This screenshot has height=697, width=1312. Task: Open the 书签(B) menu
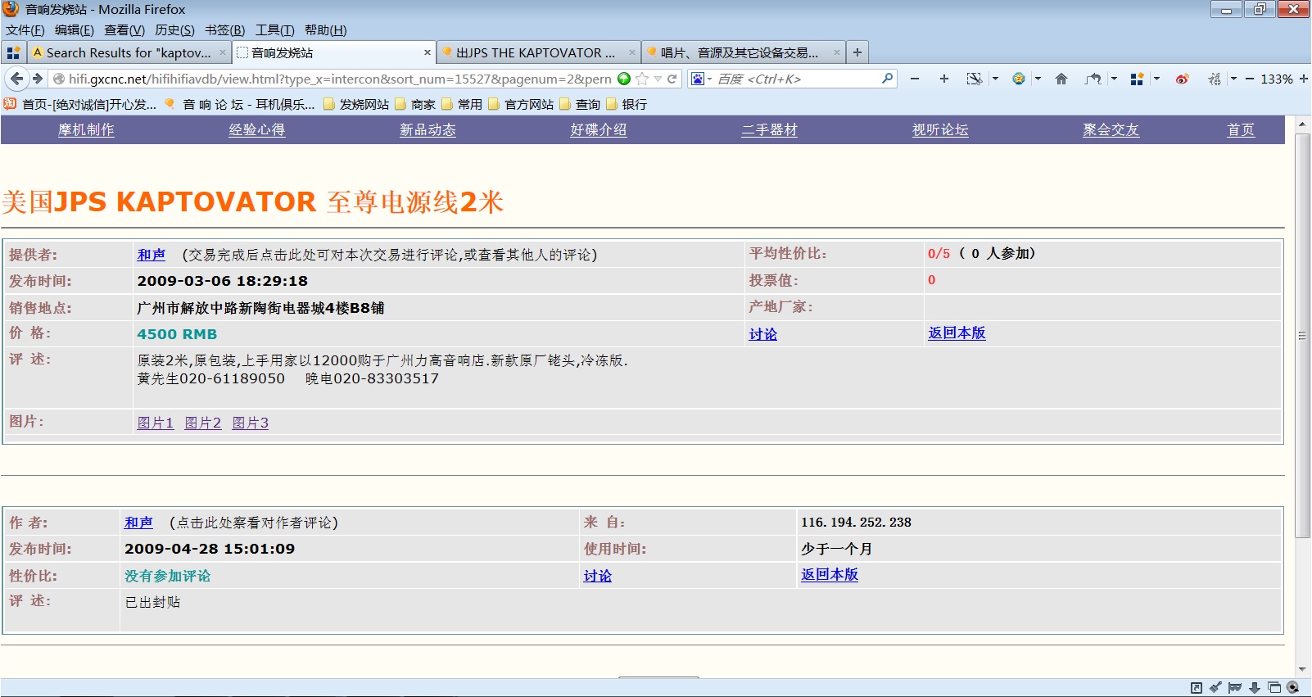[x=225, y=30]
